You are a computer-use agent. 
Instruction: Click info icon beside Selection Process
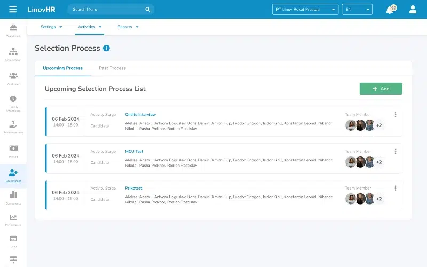click(107, 48)
